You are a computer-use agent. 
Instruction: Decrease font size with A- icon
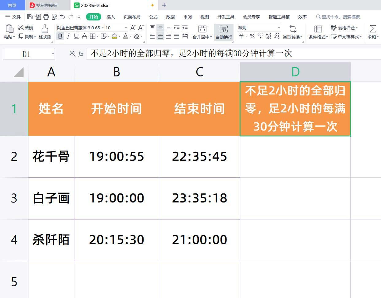coord(141,28)
